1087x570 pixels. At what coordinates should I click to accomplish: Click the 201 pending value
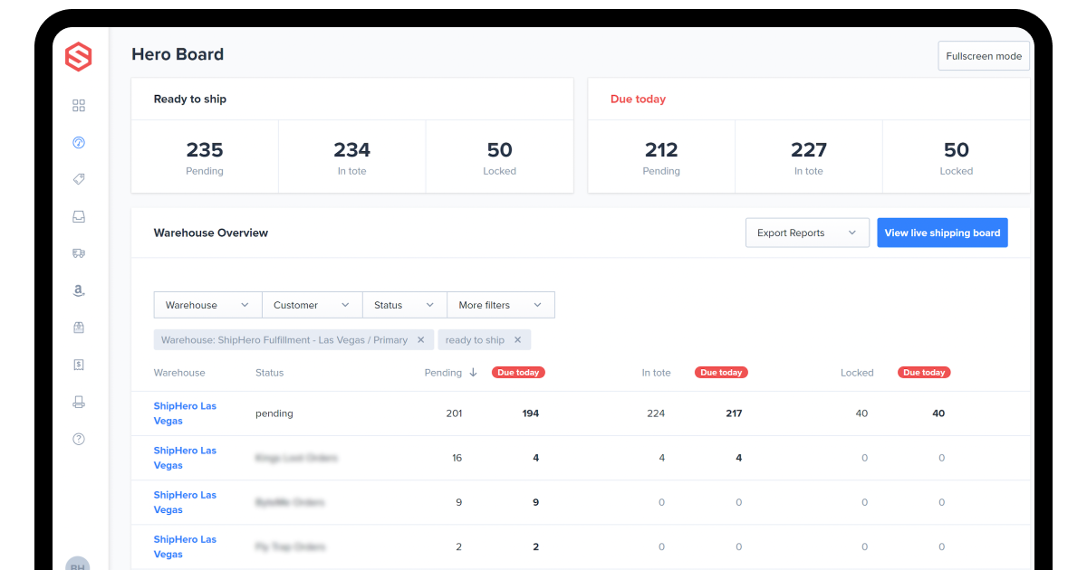pos(454,413)
